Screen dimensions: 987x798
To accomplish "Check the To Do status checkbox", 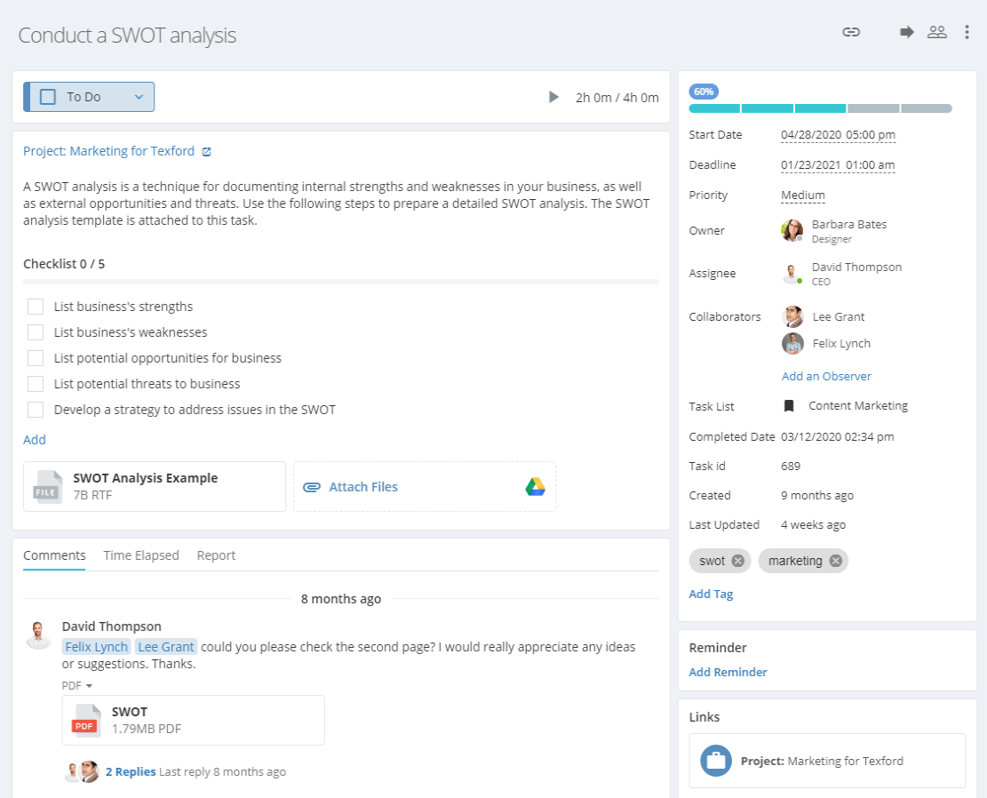I will coord(48,97).
